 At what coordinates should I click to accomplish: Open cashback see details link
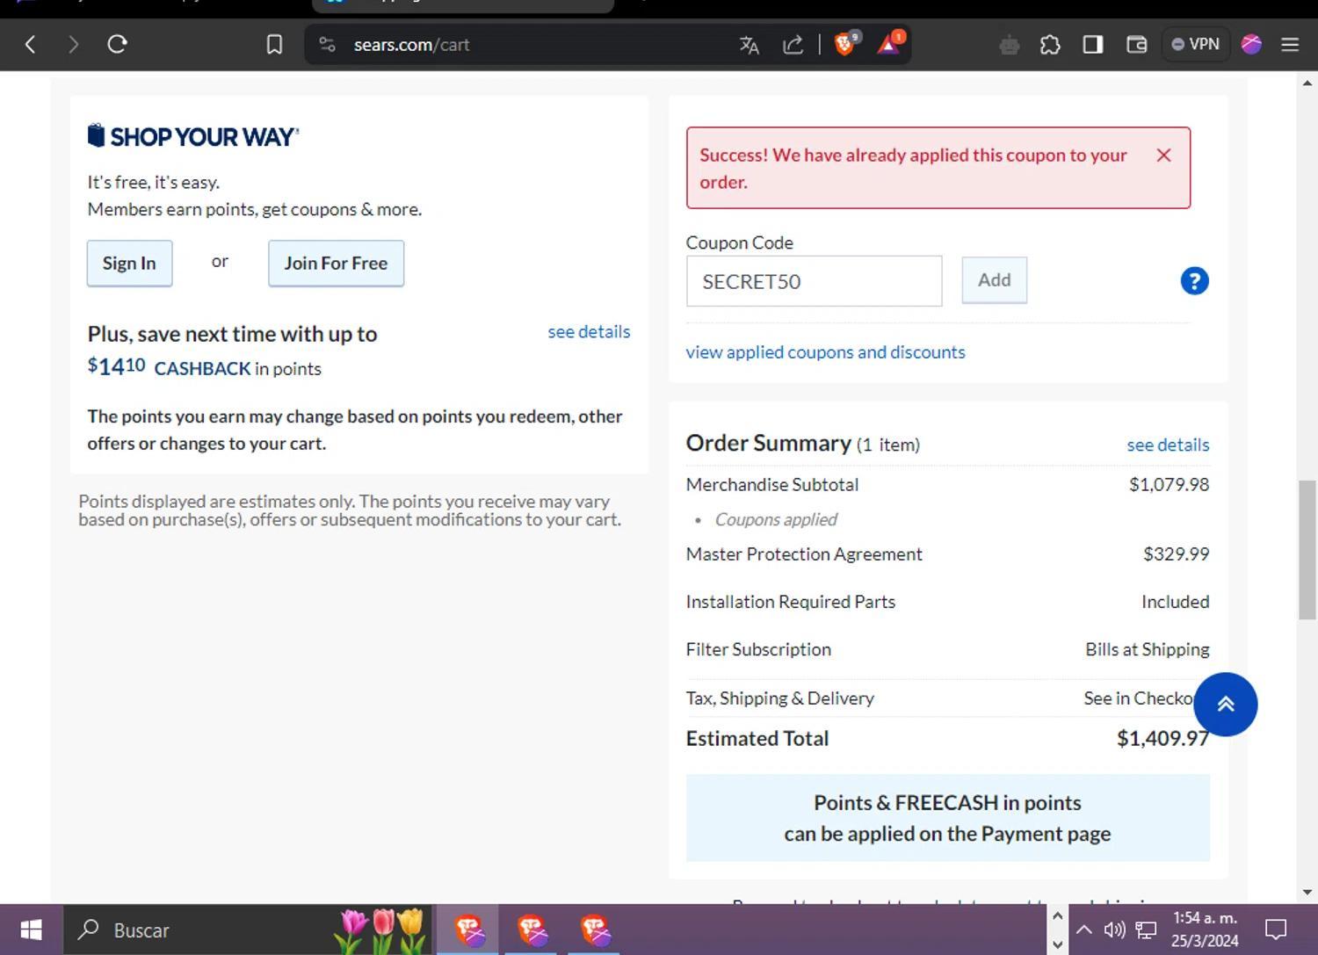point(589,331)
